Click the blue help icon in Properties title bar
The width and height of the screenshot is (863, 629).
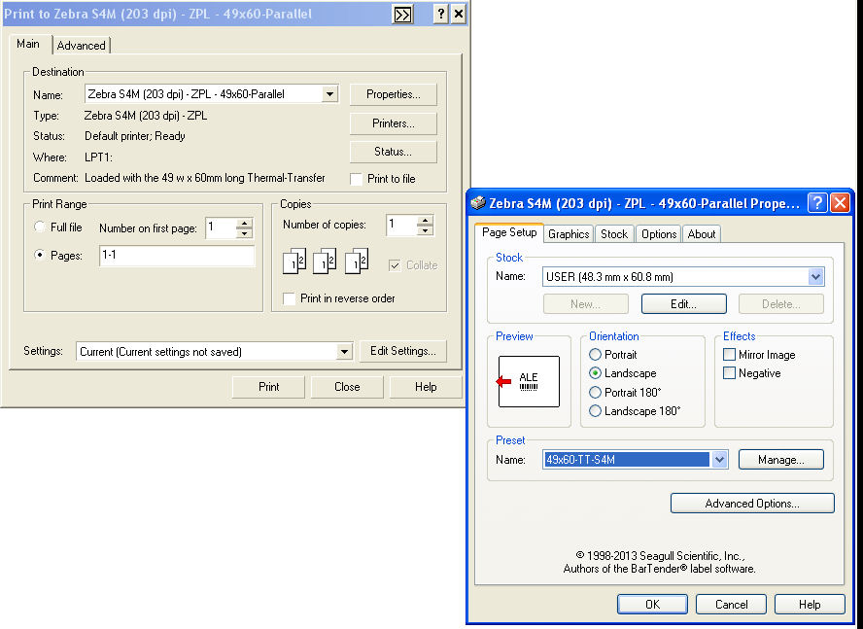pos(817,203)
